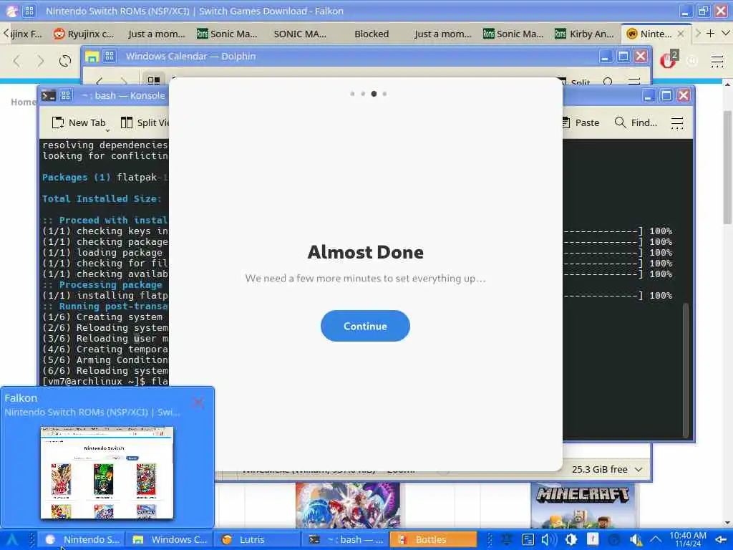The image size is (733, 550).
Task: Show hidden system tray icons
Action: tap(656, 540)
